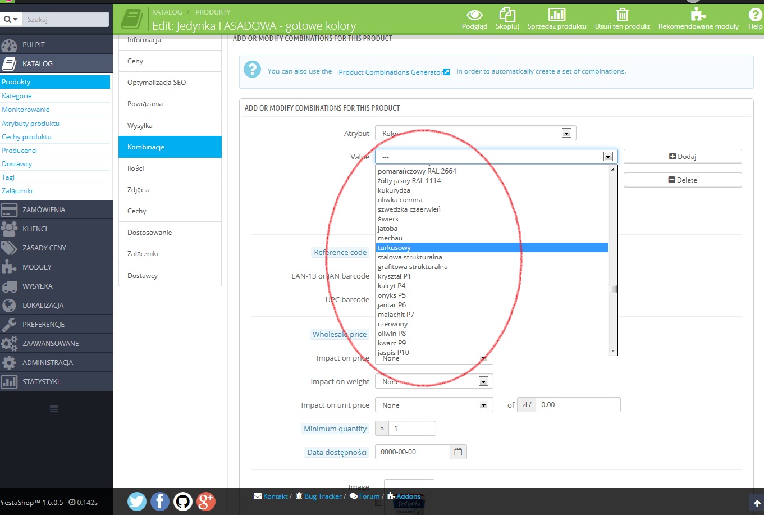Click the Zaawansowane gears icon
Viewport: 764px width, 515px height.
(10, 343)
